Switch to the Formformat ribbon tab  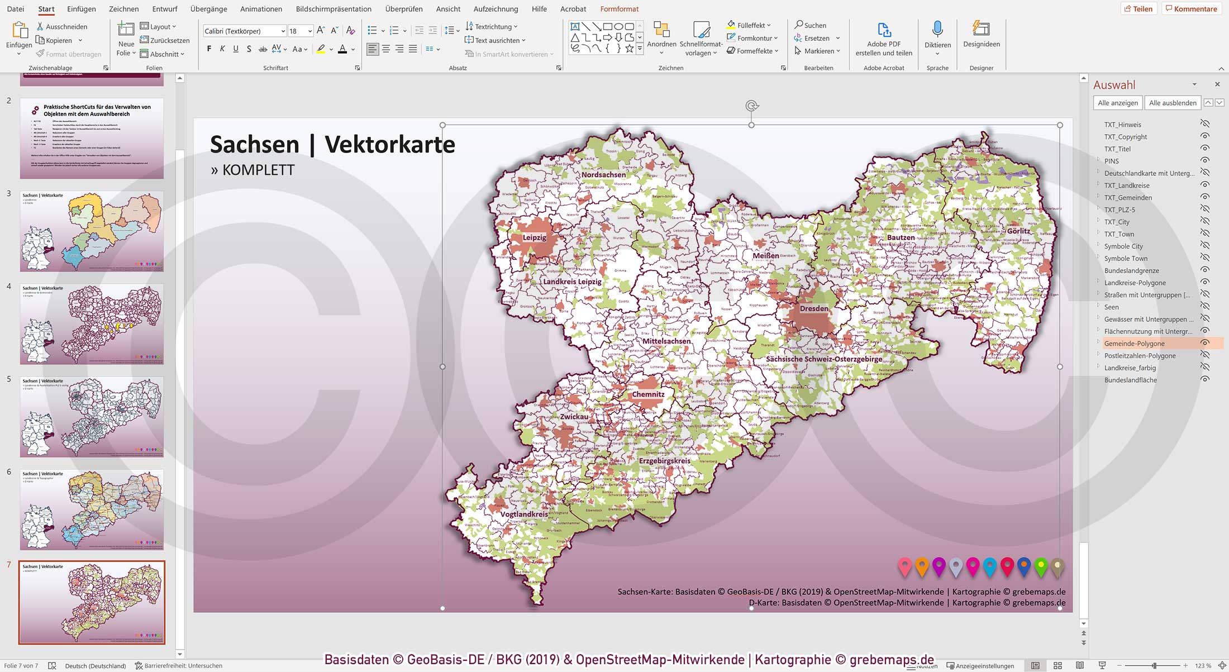tap(619, 9)
